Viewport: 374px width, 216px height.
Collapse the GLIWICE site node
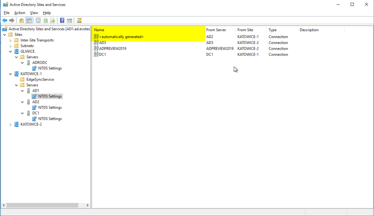tap(10, 51)
